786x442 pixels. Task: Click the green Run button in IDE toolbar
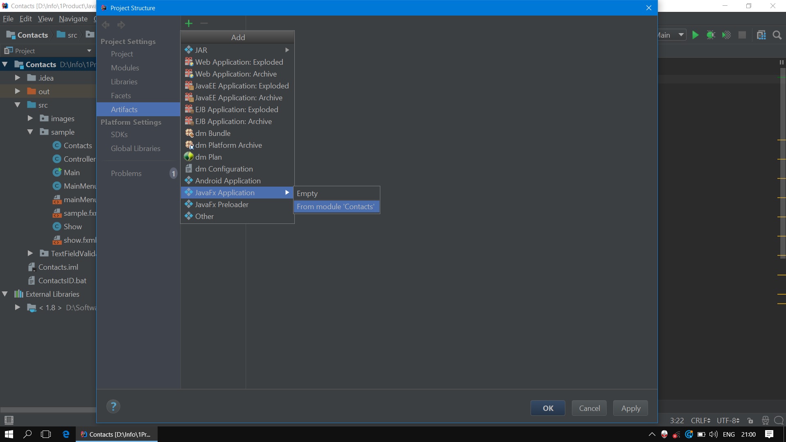coord(695,35)
